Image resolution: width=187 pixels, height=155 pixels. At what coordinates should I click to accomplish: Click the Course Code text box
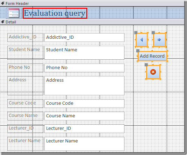[x=84, y=104]
